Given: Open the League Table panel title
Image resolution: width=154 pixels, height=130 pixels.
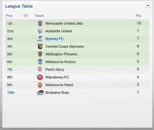Looking at the screenshot, I should point(19,6).
